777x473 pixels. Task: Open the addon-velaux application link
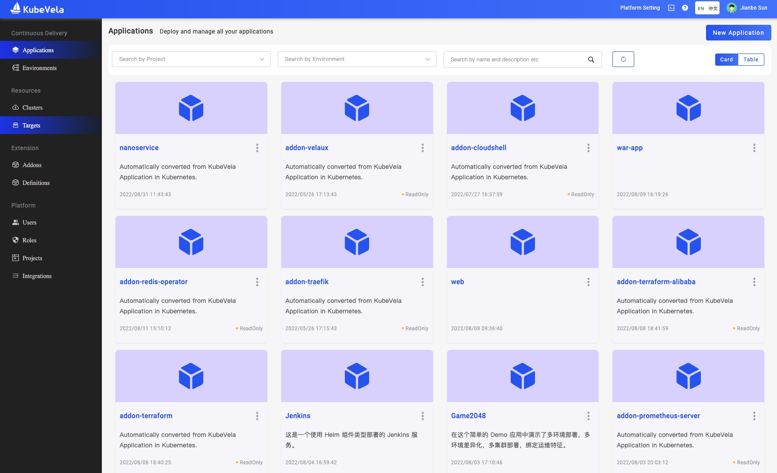[x=307, y=148]
